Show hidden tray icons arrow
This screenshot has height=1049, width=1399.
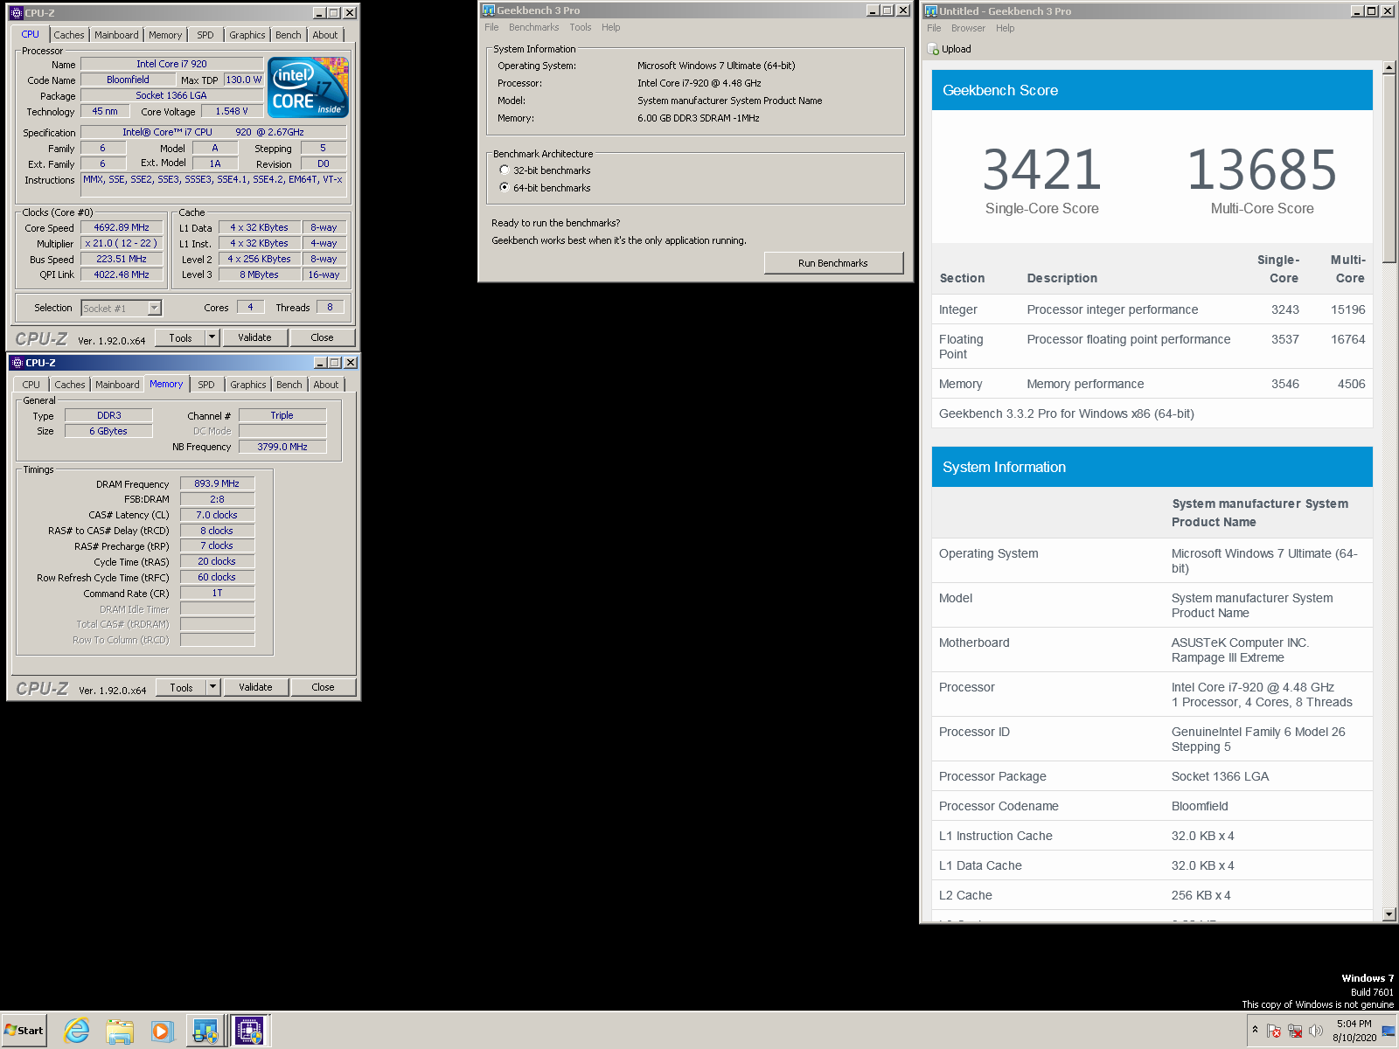click(1255, 1031)
